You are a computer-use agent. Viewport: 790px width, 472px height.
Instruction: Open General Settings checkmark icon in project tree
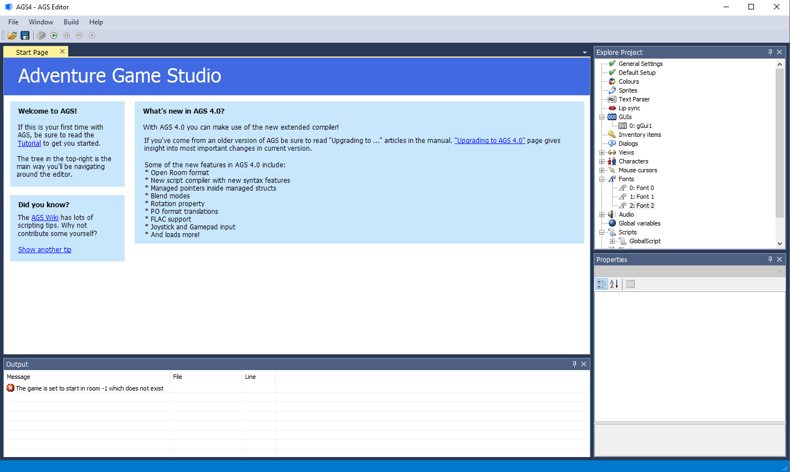(x=612, y=64)
